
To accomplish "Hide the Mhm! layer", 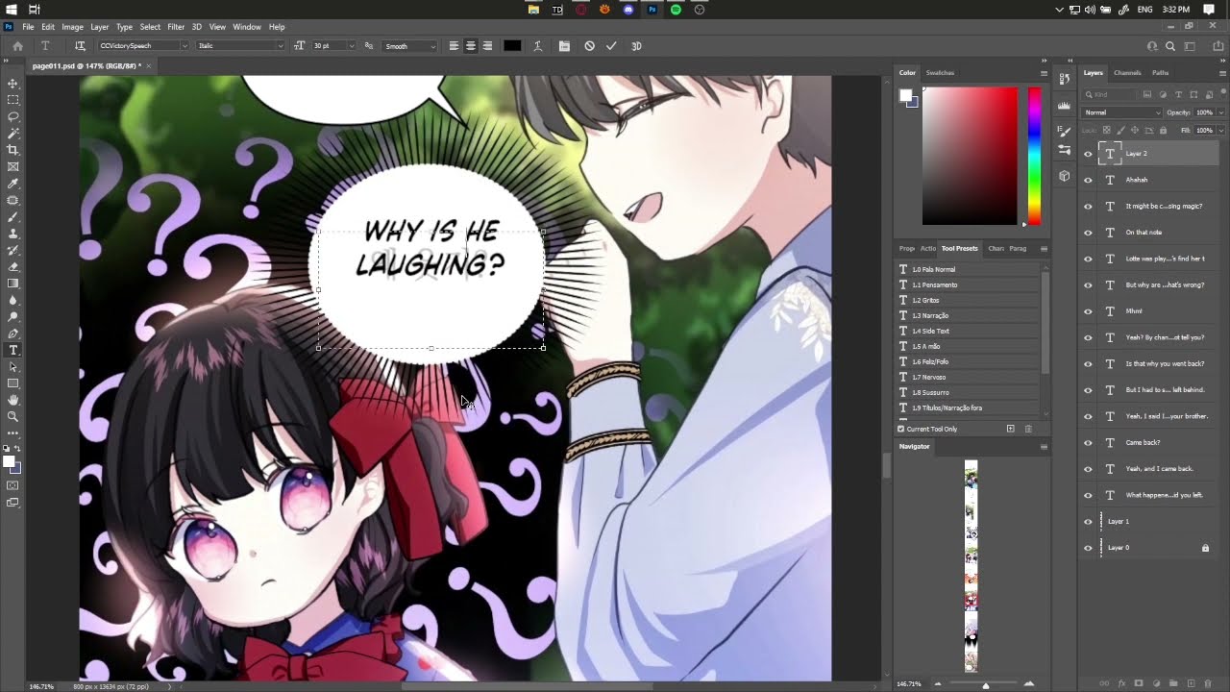I will [x=1088, y=311].
